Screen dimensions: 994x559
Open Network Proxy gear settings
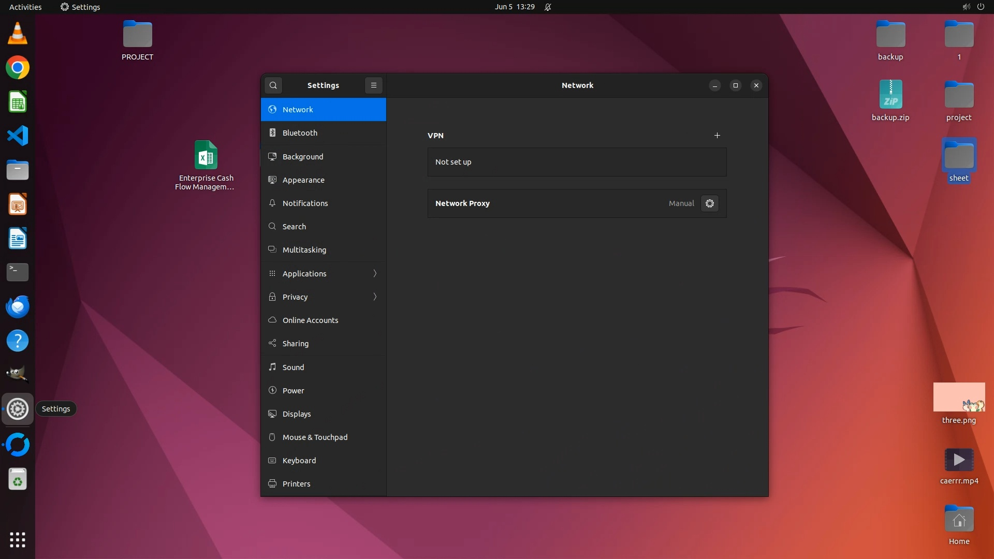(709, 203)
